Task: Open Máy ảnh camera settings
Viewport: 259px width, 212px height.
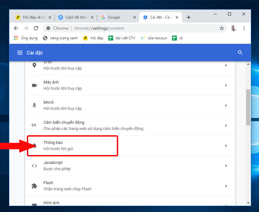Action: 130,85
